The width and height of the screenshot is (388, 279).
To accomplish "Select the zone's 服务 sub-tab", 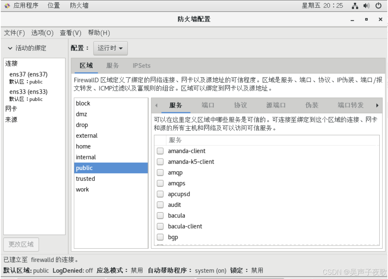I will point(176,105).
